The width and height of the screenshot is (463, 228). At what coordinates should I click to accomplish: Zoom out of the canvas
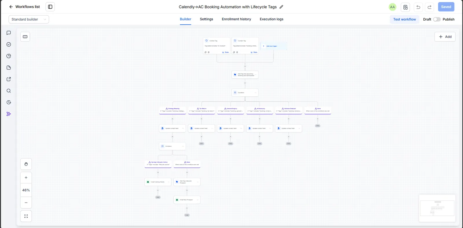coord(26,203)
